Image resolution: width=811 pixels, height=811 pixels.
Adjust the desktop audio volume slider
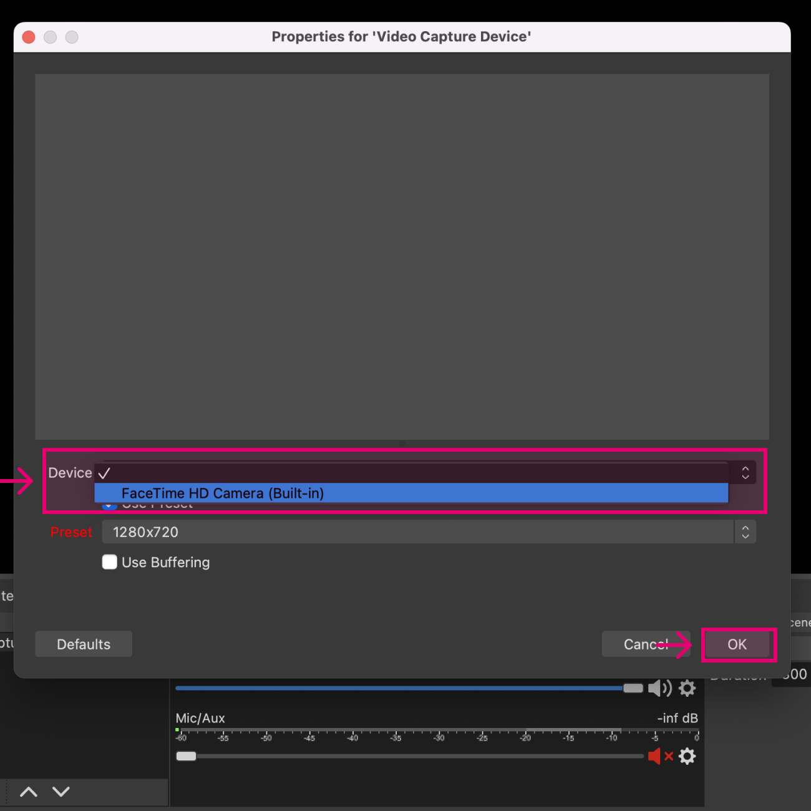pos(633,688)
